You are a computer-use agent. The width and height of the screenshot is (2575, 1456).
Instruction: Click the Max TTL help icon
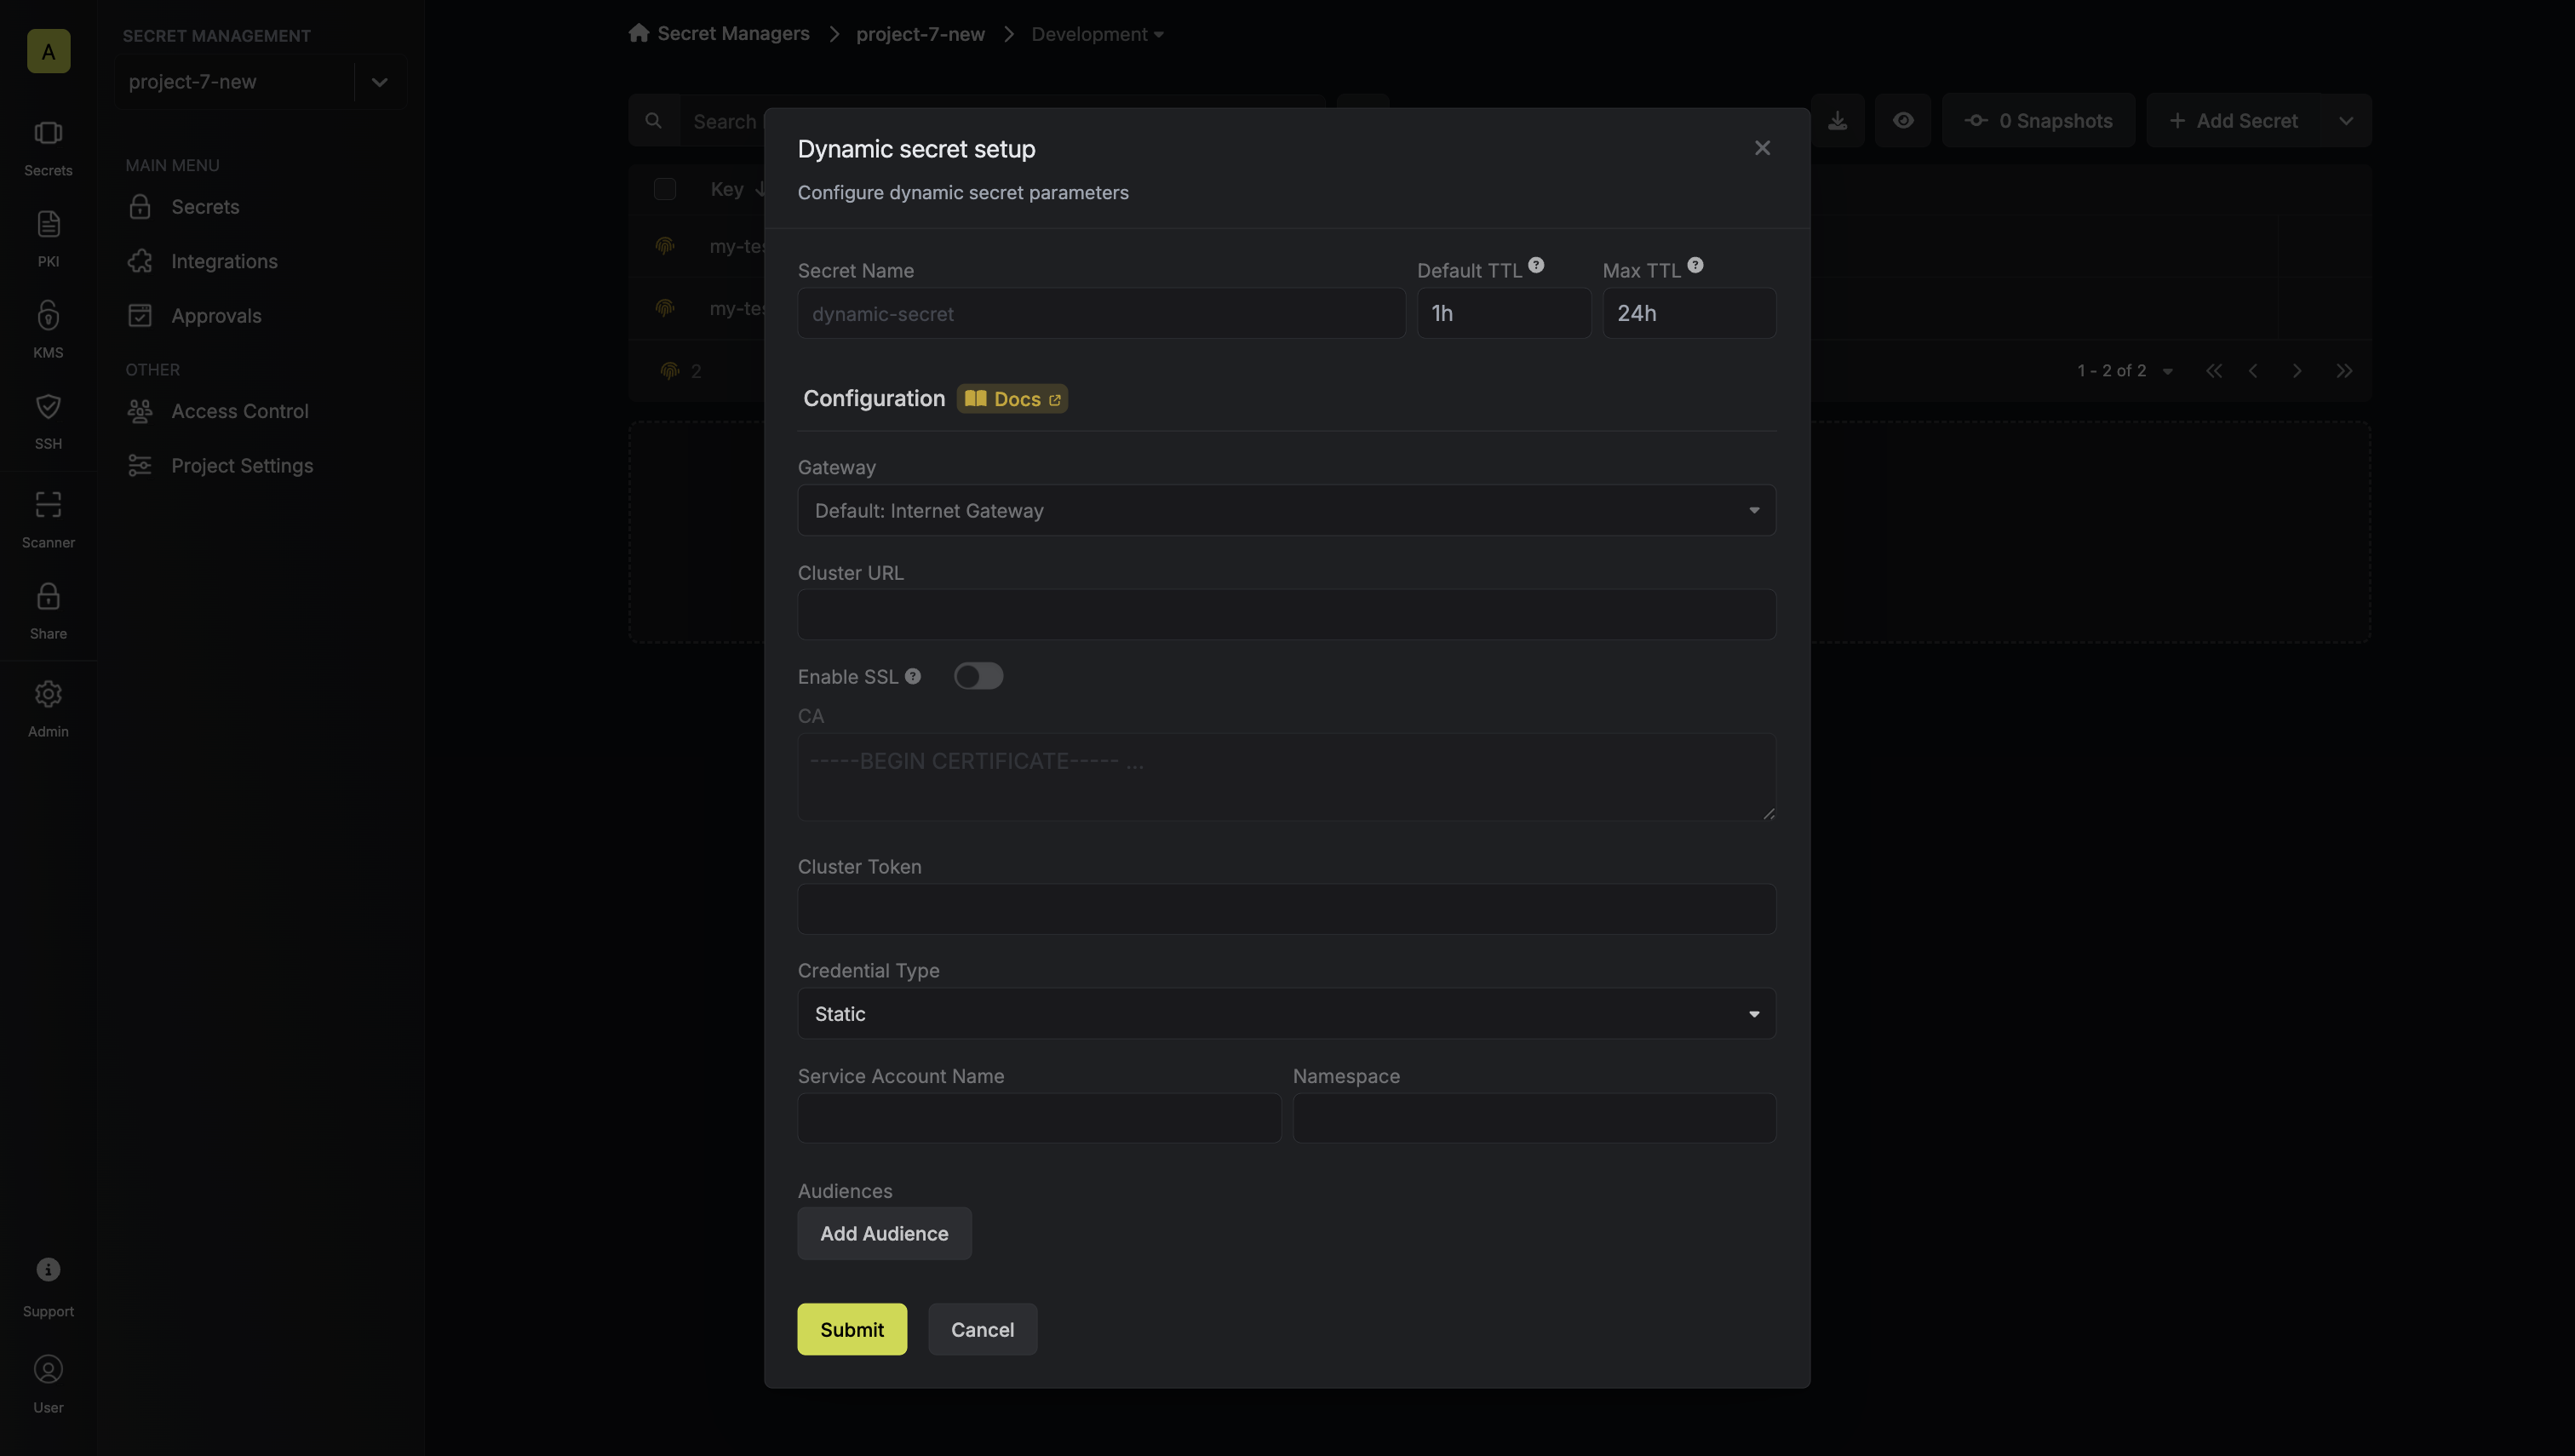tap(1695, 265)
